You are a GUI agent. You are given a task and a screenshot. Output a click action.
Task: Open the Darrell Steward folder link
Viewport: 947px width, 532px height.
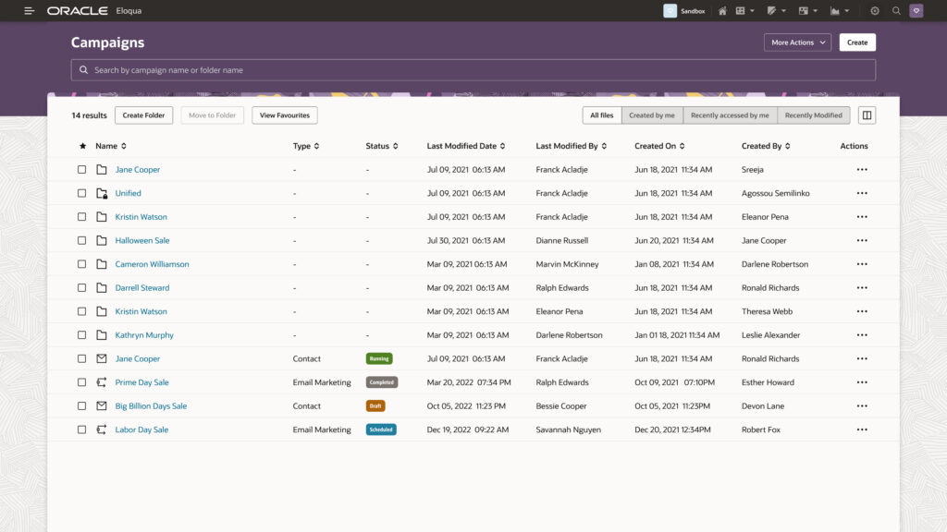[141, 288]
